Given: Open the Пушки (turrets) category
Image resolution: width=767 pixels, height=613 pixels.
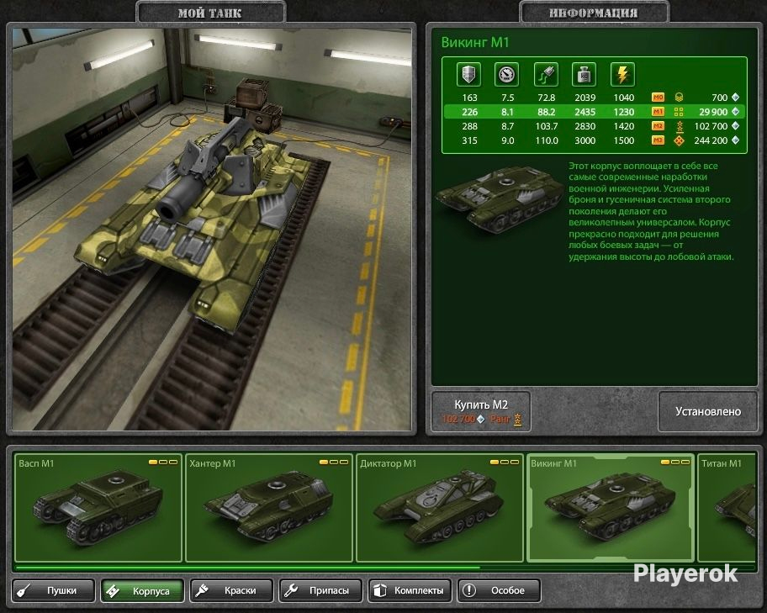Looking at the screenshot, I should [53, 590].
